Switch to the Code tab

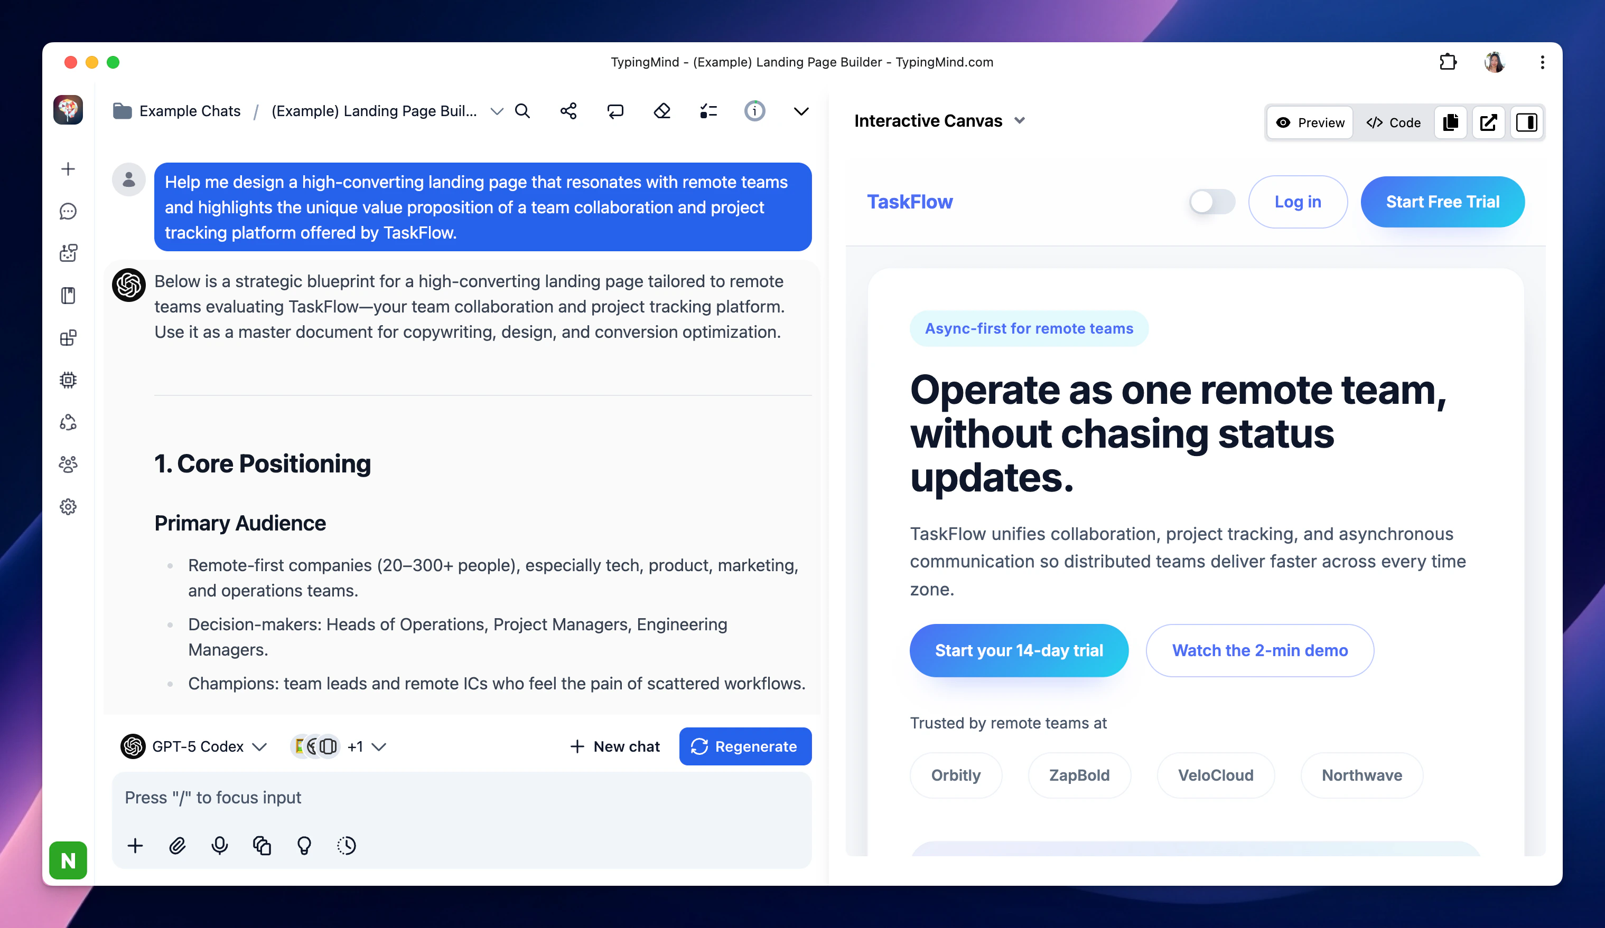pos(1393,122)
